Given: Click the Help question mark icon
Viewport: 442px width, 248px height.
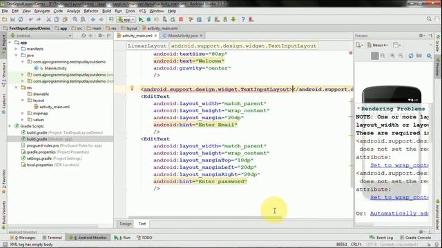Looking at the screenshot, I should tap(243, 19).
